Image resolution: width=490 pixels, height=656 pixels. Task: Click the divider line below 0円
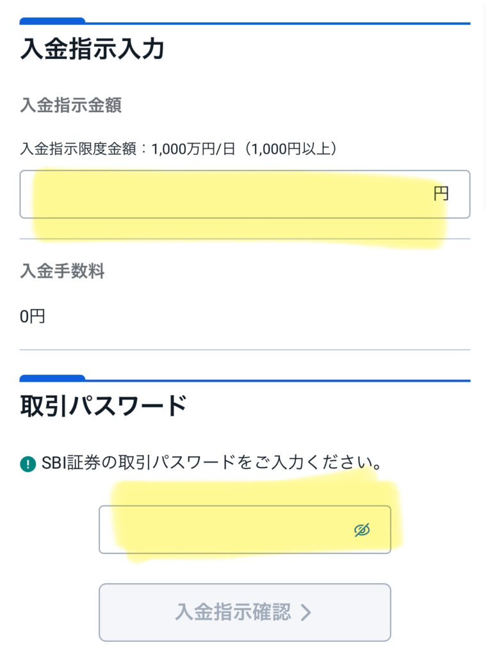click(245, 350)
